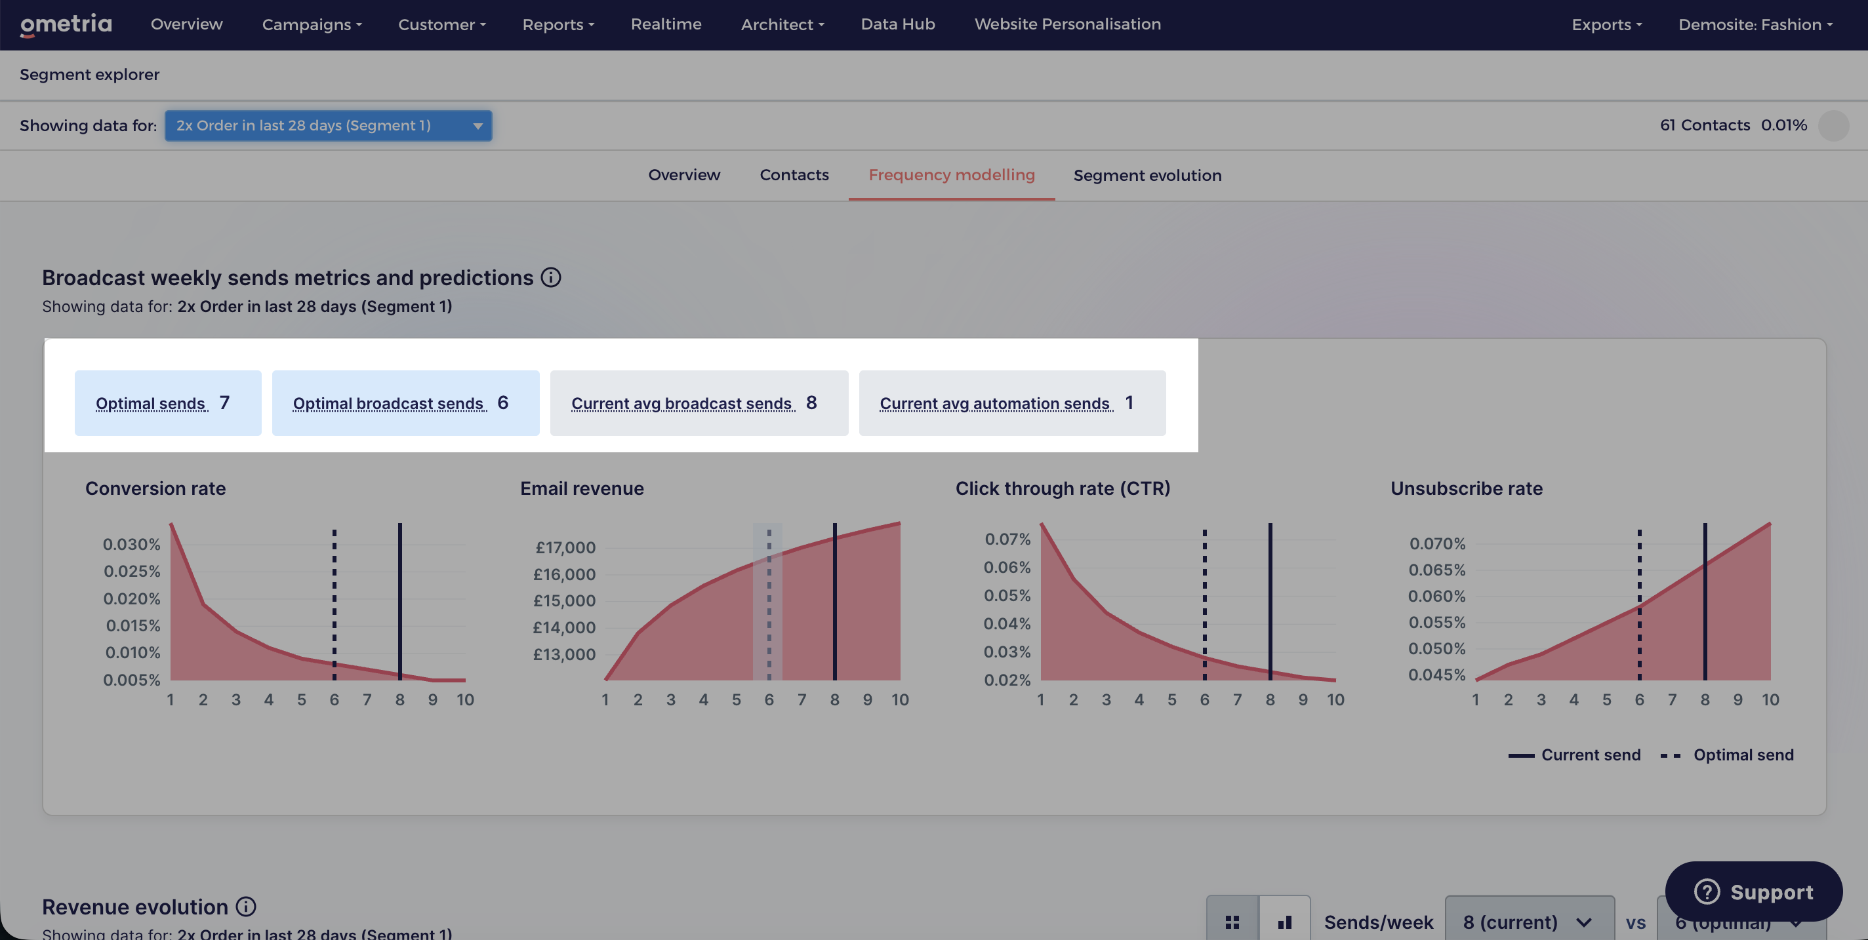Switch to bar chart view icon
Image resolution: width=1868 pixels, height=940 pixels.
(x=1285, y=922)
